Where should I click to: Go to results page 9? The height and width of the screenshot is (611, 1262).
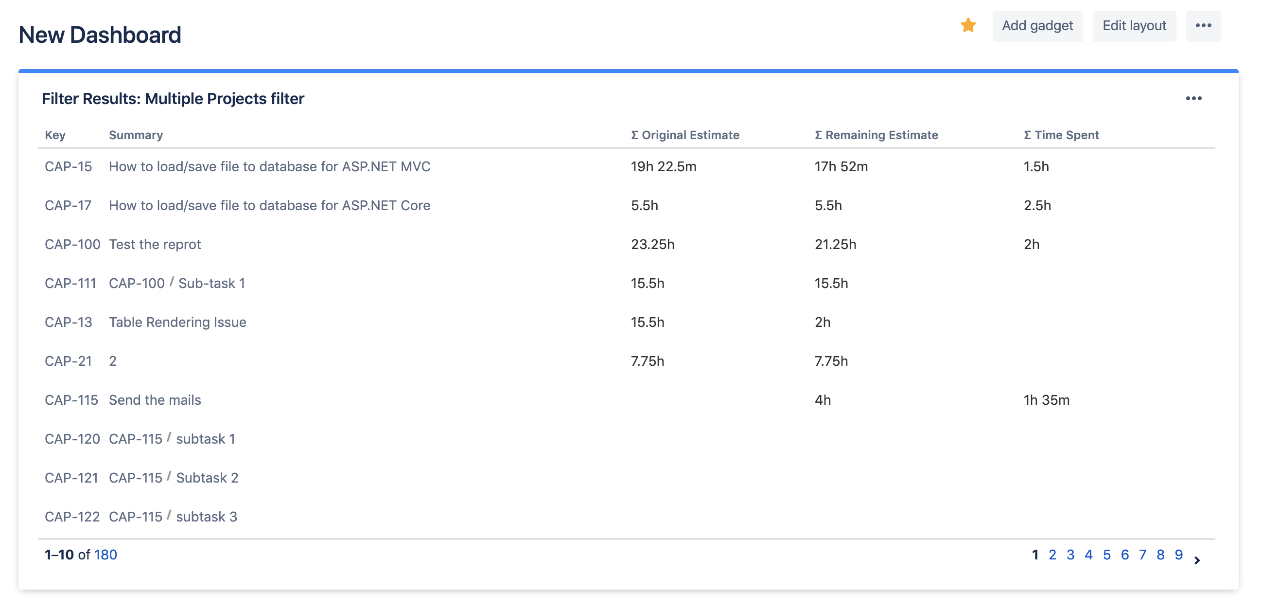(1178, 555)
